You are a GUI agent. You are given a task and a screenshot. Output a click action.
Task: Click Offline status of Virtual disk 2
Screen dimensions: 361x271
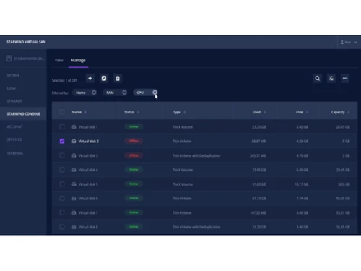coord(134,141)
